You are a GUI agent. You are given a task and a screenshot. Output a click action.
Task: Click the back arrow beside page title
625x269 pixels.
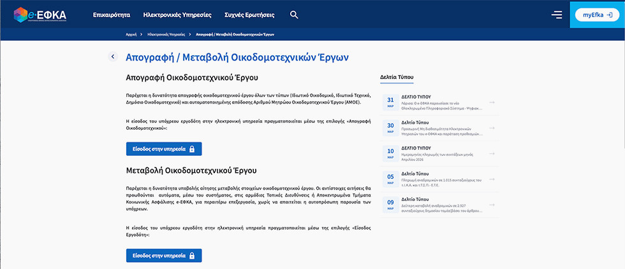click(x=113, y=57)
